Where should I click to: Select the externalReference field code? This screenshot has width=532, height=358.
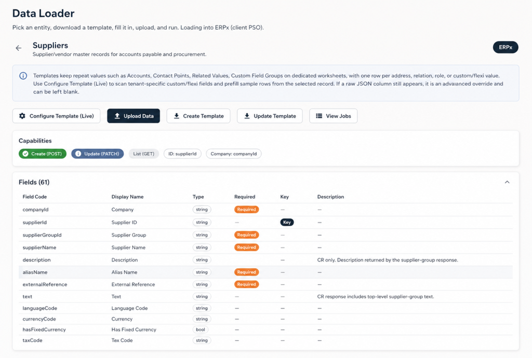(45, 284)
